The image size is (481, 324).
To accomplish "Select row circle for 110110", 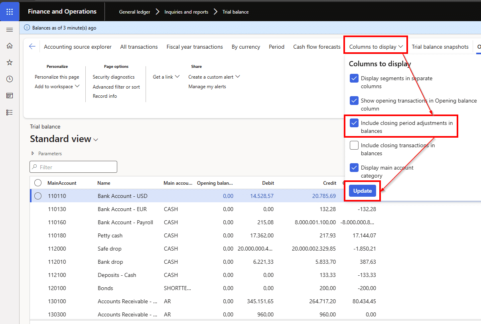I will [38, 196].
